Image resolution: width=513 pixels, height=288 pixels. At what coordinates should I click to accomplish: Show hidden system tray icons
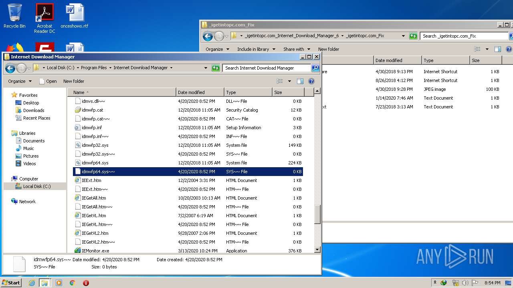[x=435, y=283]
